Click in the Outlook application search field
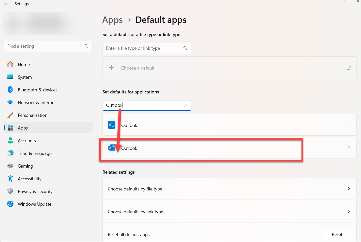Viewport: 361px width, 242px height. pyautogui.click(x=147, y=105)
